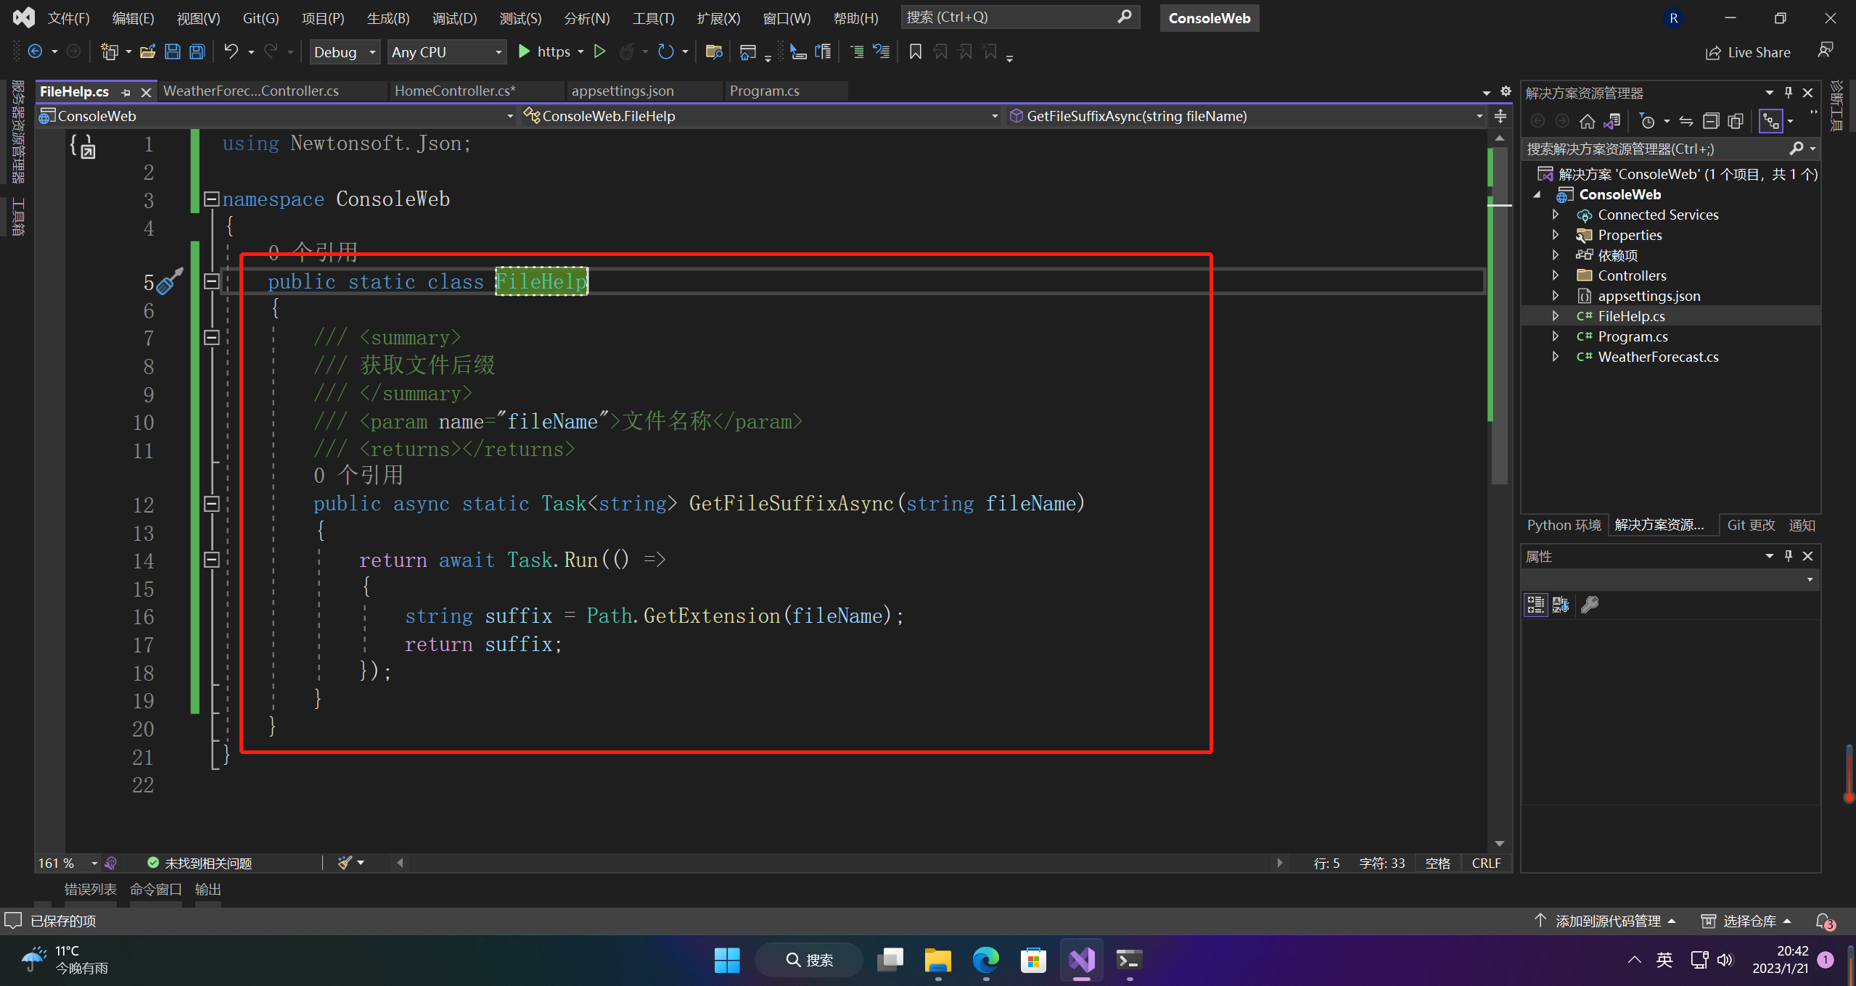Image resolution: width=1856 pixels, height=986 pixels.
Task: Toggle the preview selected items button
Action: tap(1771, 121)
